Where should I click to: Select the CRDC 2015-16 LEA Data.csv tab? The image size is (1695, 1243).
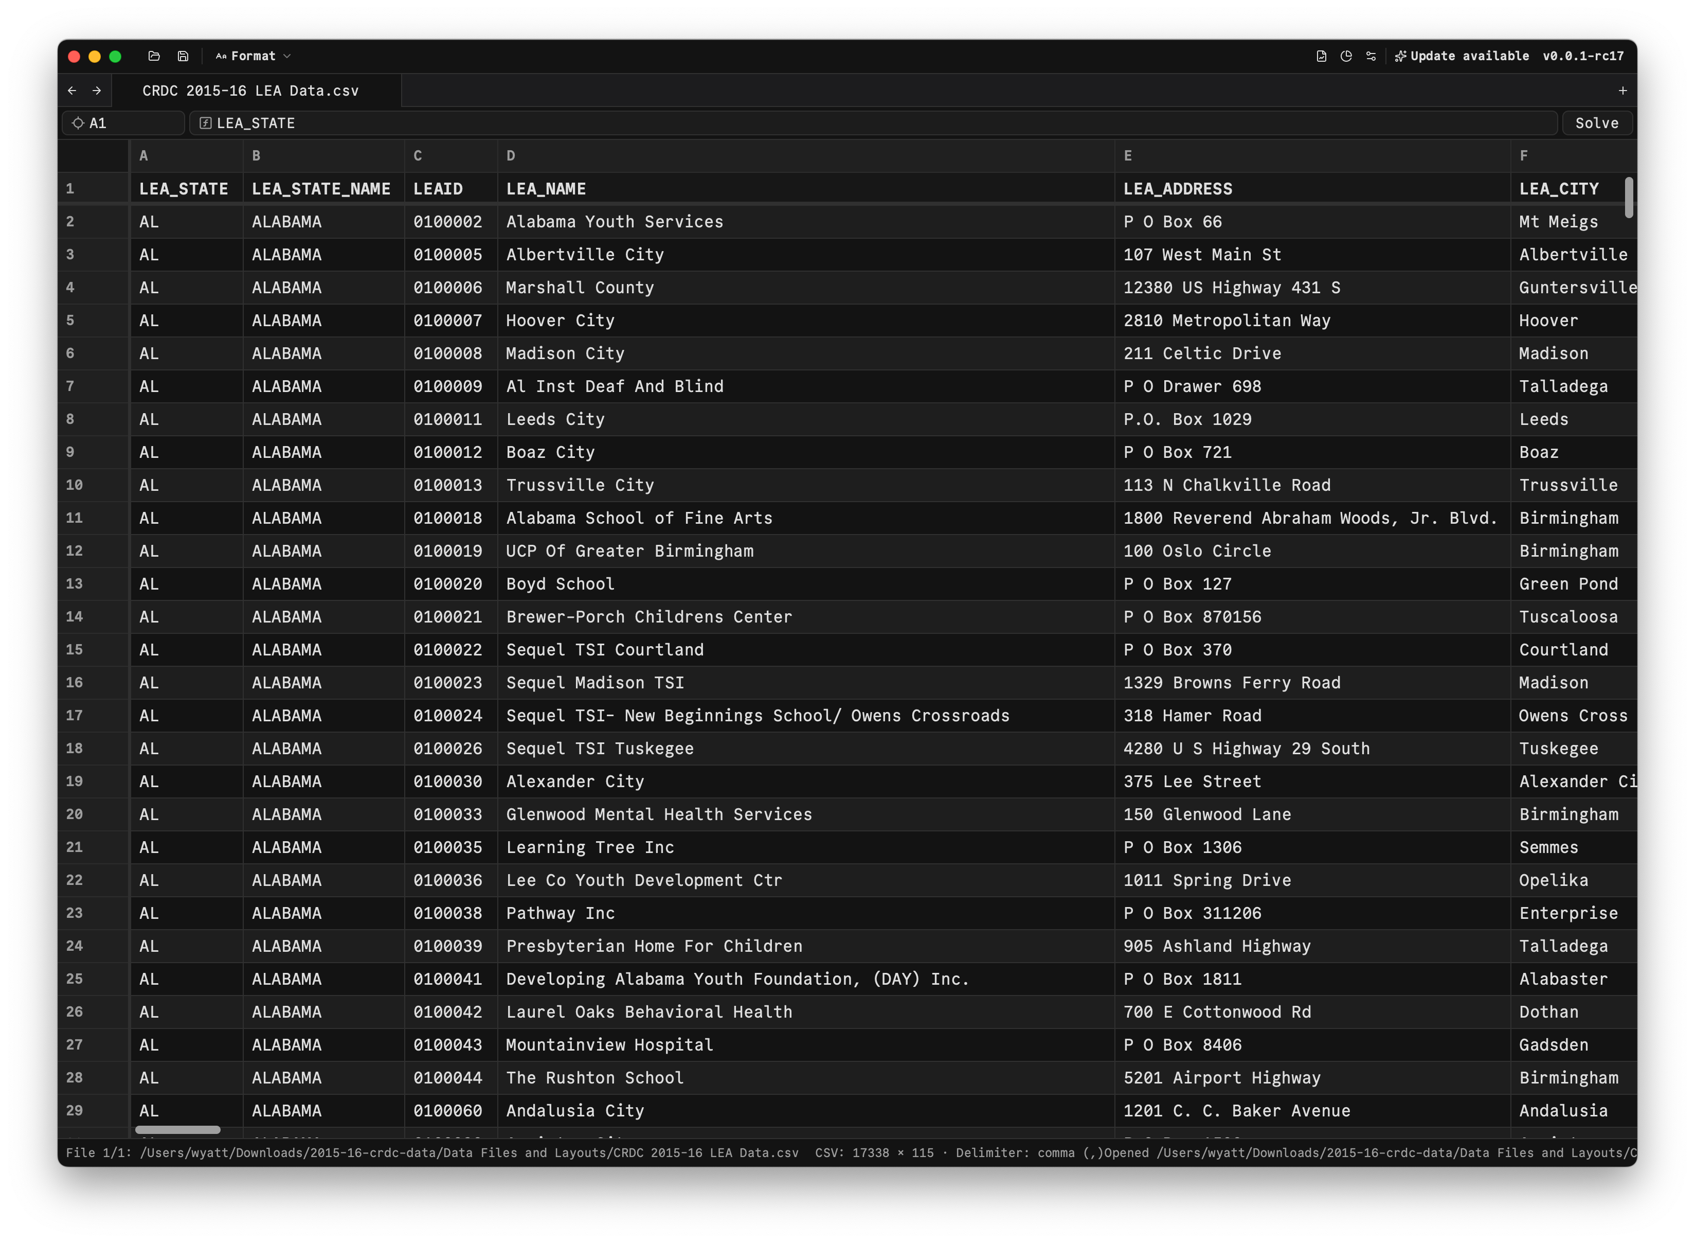[x=257, y=90]
